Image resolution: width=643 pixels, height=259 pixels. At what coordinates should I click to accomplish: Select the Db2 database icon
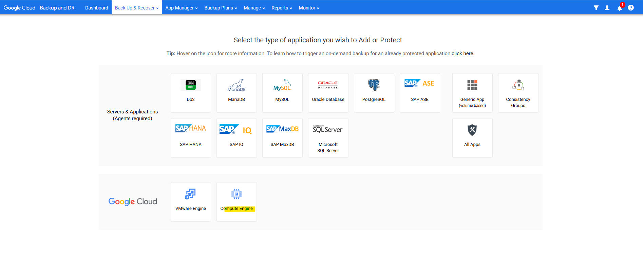[191, 85]
